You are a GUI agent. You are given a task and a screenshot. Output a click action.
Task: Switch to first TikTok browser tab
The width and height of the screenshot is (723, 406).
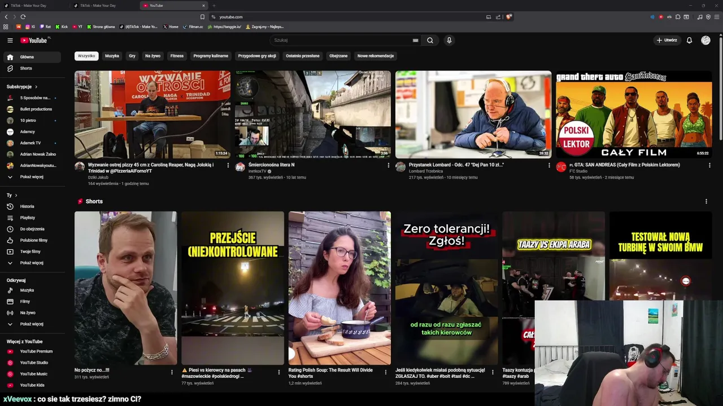(x=34, y=6)
